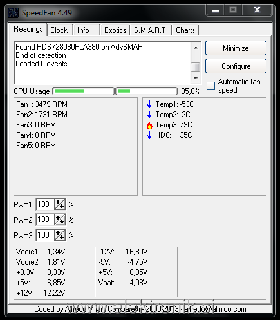The image size is (280, 320).
Task: Switch to the Exotics tab
Action: (x=115, y=30)
